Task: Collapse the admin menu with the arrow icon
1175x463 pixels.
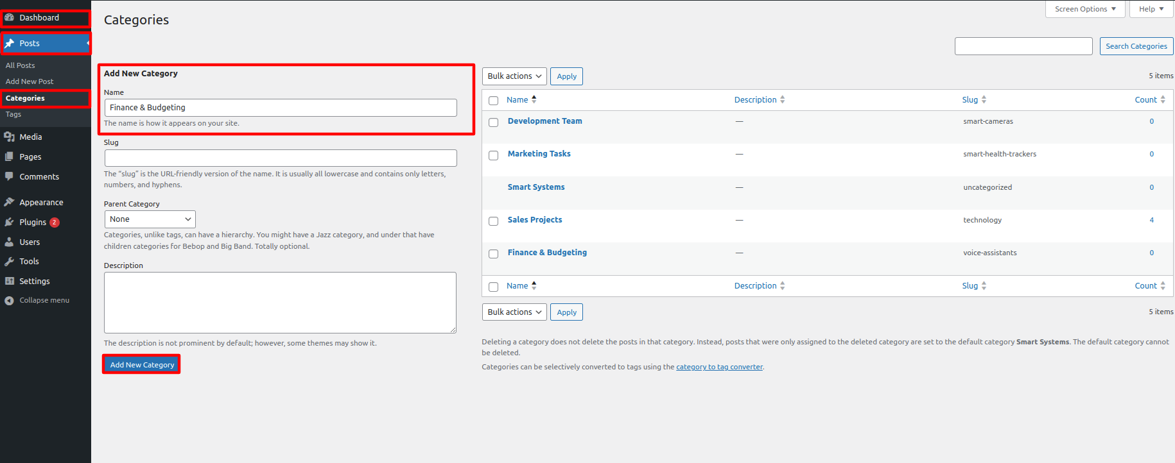Action: click(x=9, y=300)
